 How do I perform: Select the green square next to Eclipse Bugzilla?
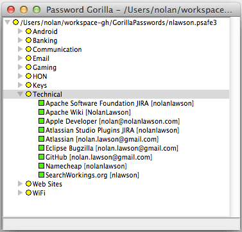click(41, 148)
